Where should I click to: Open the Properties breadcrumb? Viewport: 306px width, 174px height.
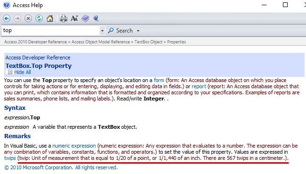pos(177,42)
